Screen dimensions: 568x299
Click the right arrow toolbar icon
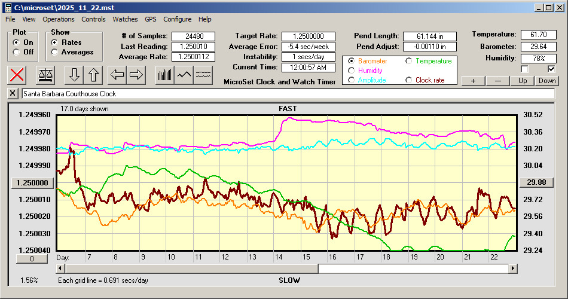[x=137, y=75]
